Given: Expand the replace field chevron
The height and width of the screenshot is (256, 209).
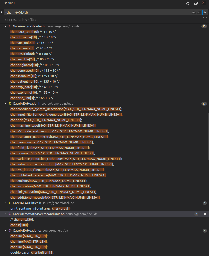Looking at the screenshot, I should pyautogui.click(x=2, y=12).
